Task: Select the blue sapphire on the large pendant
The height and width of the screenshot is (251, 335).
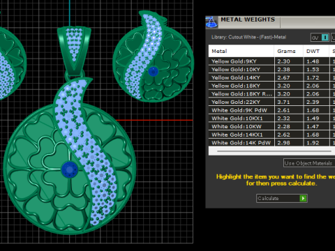Action: pos(70,169)
